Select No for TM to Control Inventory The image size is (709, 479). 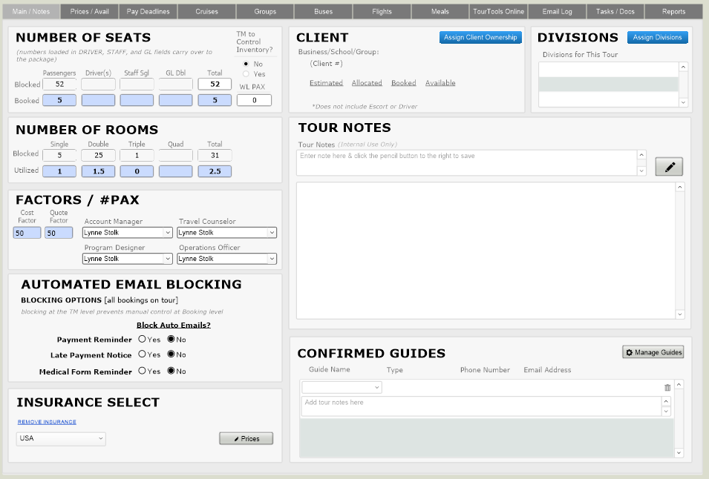click(x=246, y=64)
